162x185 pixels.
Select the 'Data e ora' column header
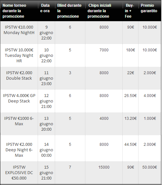45,8
